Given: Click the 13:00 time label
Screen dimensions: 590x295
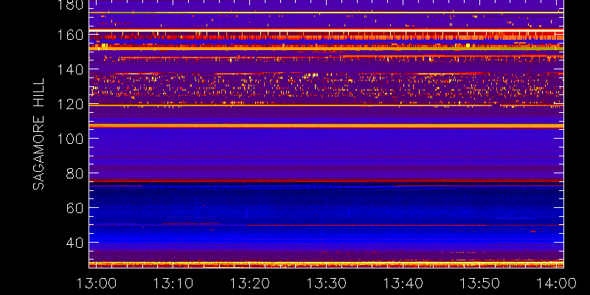Looking at the screenshot, I should pyautogui.click(x=97, y=283).
